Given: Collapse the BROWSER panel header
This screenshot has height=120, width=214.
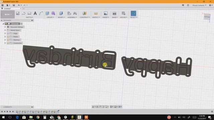Looking at the screenshot, I should click(2, 20).
